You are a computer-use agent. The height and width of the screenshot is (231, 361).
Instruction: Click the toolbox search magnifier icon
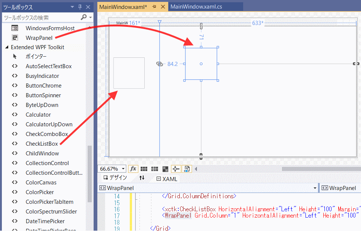pyautogui.click(x=84, y=17)
